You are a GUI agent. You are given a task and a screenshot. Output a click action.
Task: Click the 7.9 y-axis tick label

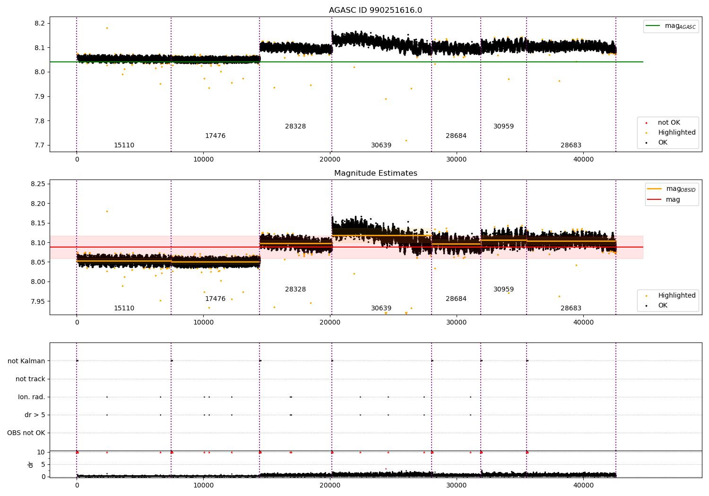click(x=40, y=97)
